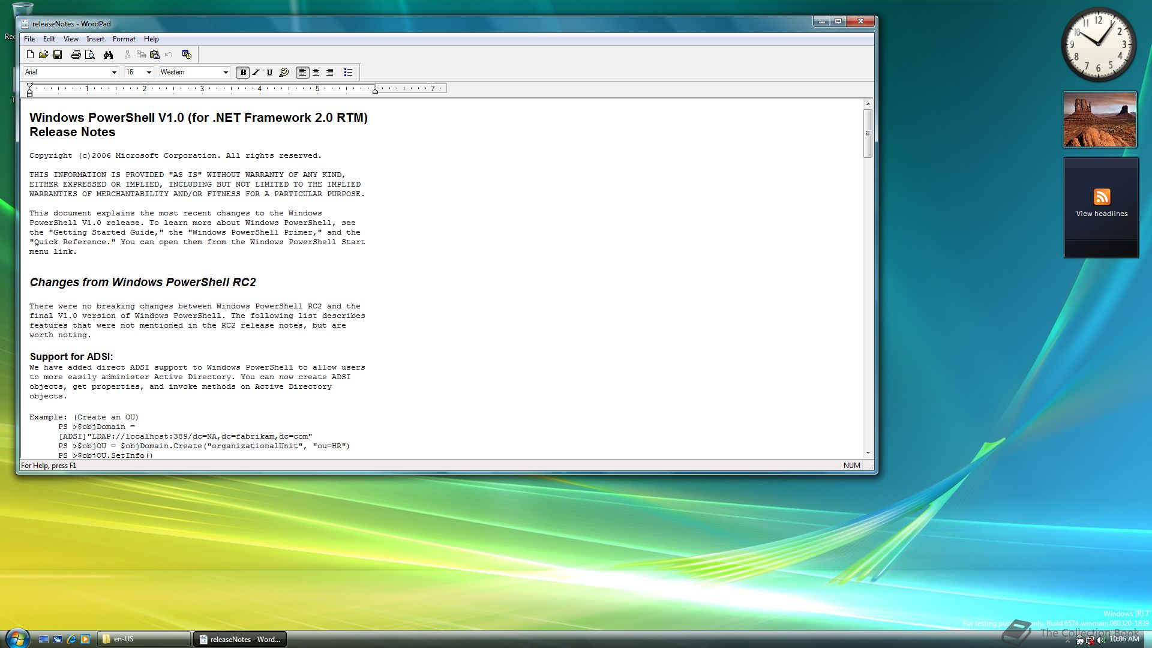Screen dimensions: 1152x648
Task: Click the Cut scissors icon
Action: 127,55
